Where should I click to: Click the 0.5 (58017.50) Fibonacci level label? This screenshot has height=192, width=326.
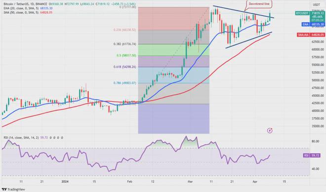[126, 55]
